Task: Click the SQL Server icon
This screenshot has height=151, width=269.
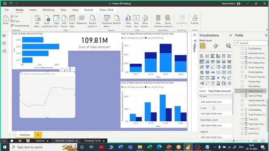Action: [x=64, y=18]
